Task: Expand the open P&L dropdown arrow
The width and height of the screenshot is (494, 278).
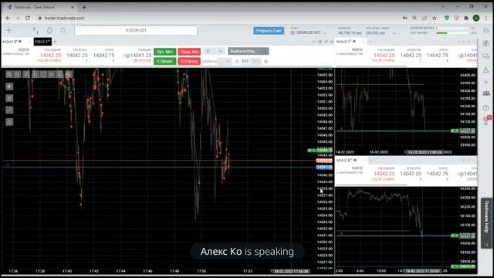Action: (394, 33)
